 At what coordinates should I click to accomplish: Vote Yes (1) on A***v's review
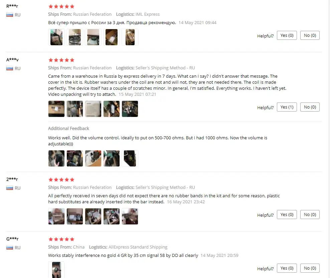(287, 107)
